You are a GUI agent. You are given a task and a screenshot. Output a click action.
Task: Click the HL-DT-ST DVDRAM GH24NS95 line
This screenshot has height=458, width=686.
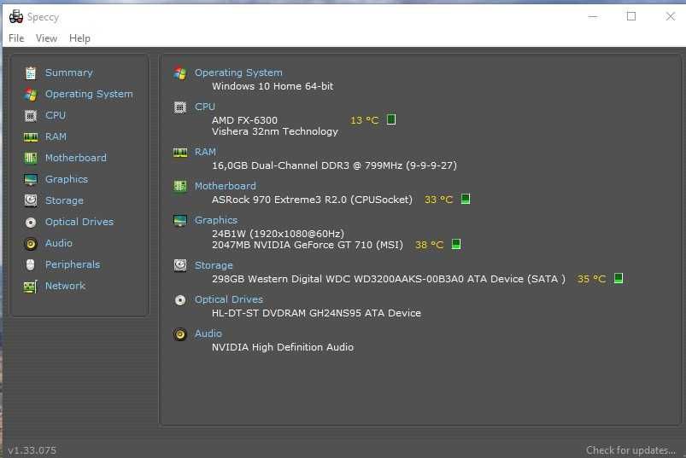[316, 313]
